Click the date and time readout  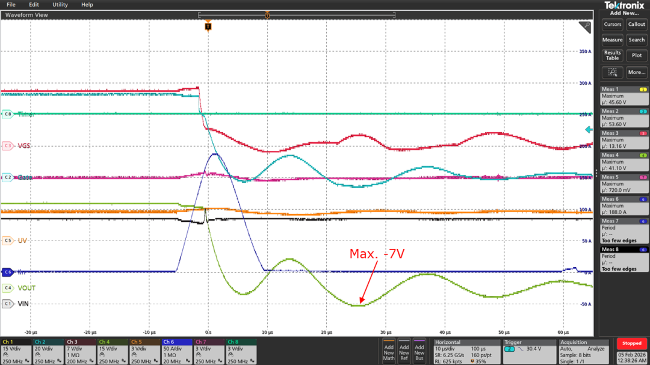631,358
